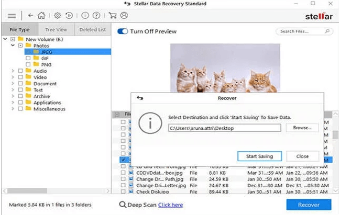Collapse the New Volume (E:) node
The image size is (340, 215).
click(x=5, y=39)
